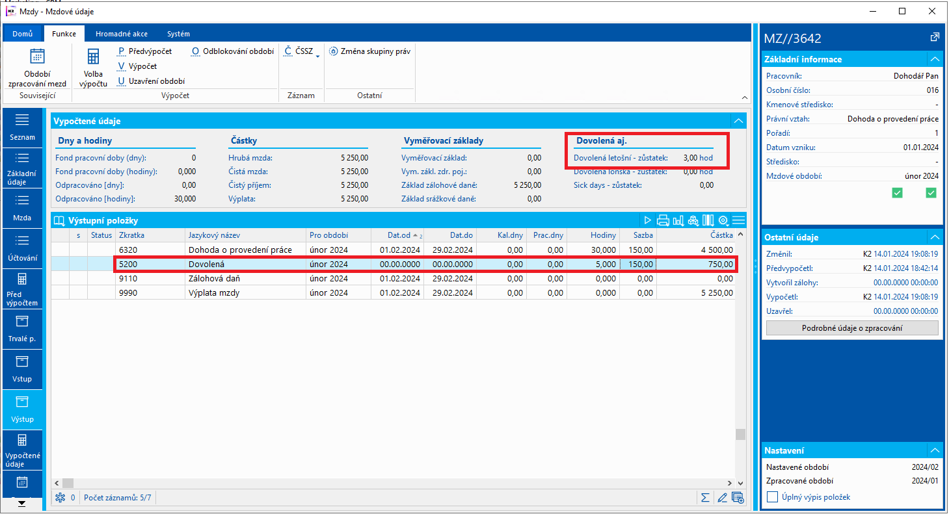
Task: Open the ČSSZ dropdown arrow
Action: click(317, 57)
